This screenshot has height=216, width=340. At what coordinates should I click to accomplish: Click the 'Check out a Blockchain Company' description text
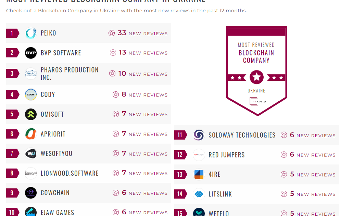[x=126, y=11]
